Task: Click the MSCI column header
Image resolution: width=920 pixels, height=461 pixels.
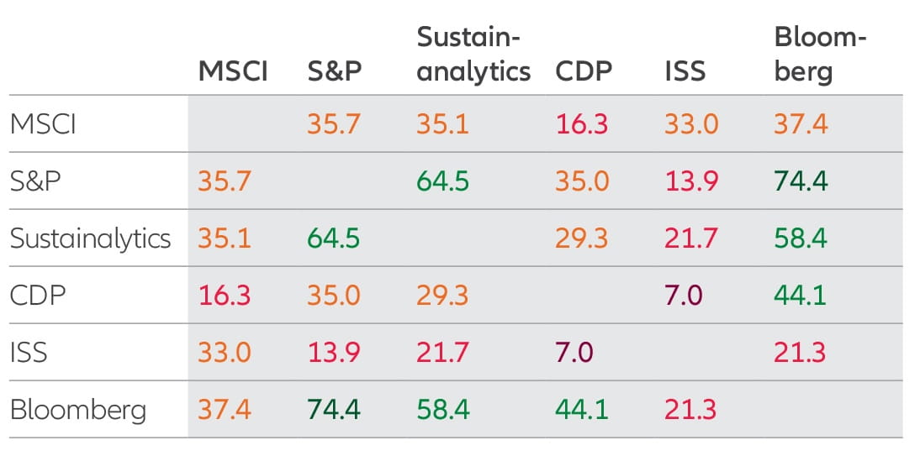Action: point(233,71)
